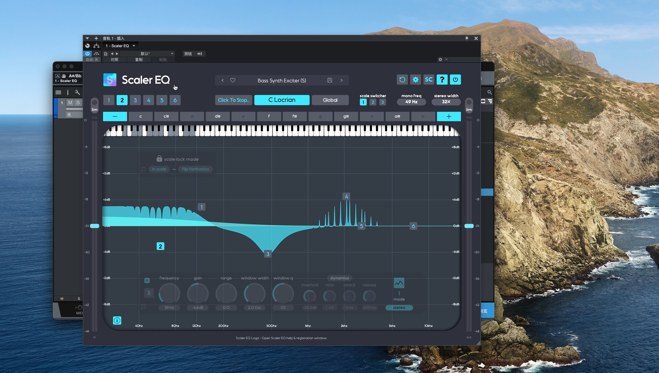This screenshot has width=659, height=373.
Task: Open the preset list document icon
Action: point(106,54)
